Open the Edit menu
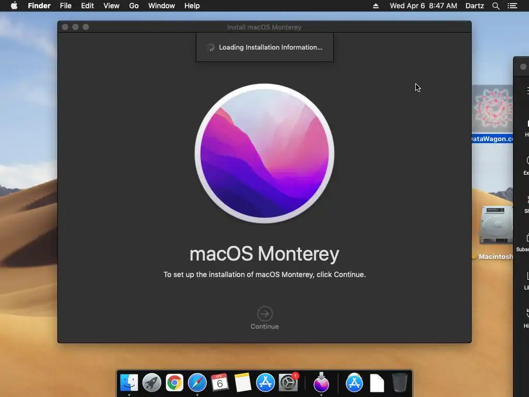Viewport: 529px width, 397px height. (x=87, y=6)
